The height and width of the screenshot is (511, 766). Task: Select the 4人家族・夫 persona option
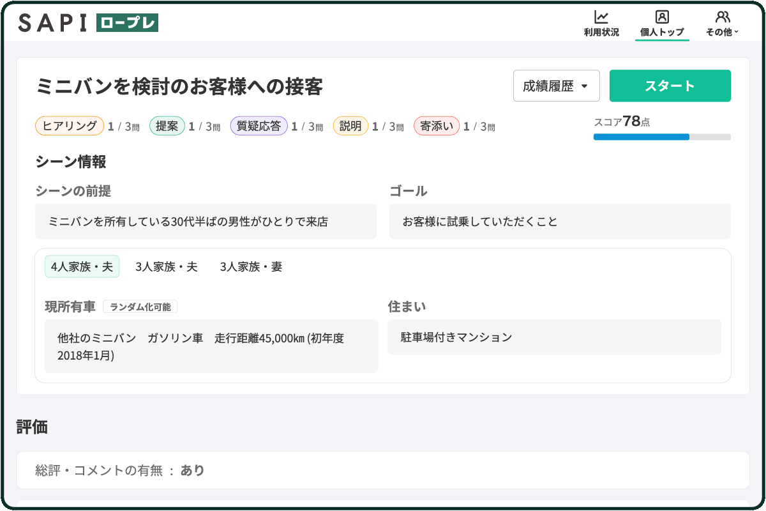tap(82, 266)
